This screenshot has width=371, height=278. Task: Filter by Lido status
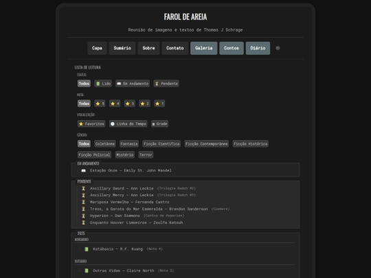(103, 84)
